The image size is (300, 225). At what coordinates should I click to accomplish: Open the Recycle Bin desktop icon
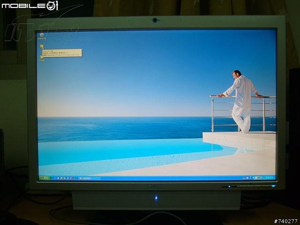click(x=42, y=35)
